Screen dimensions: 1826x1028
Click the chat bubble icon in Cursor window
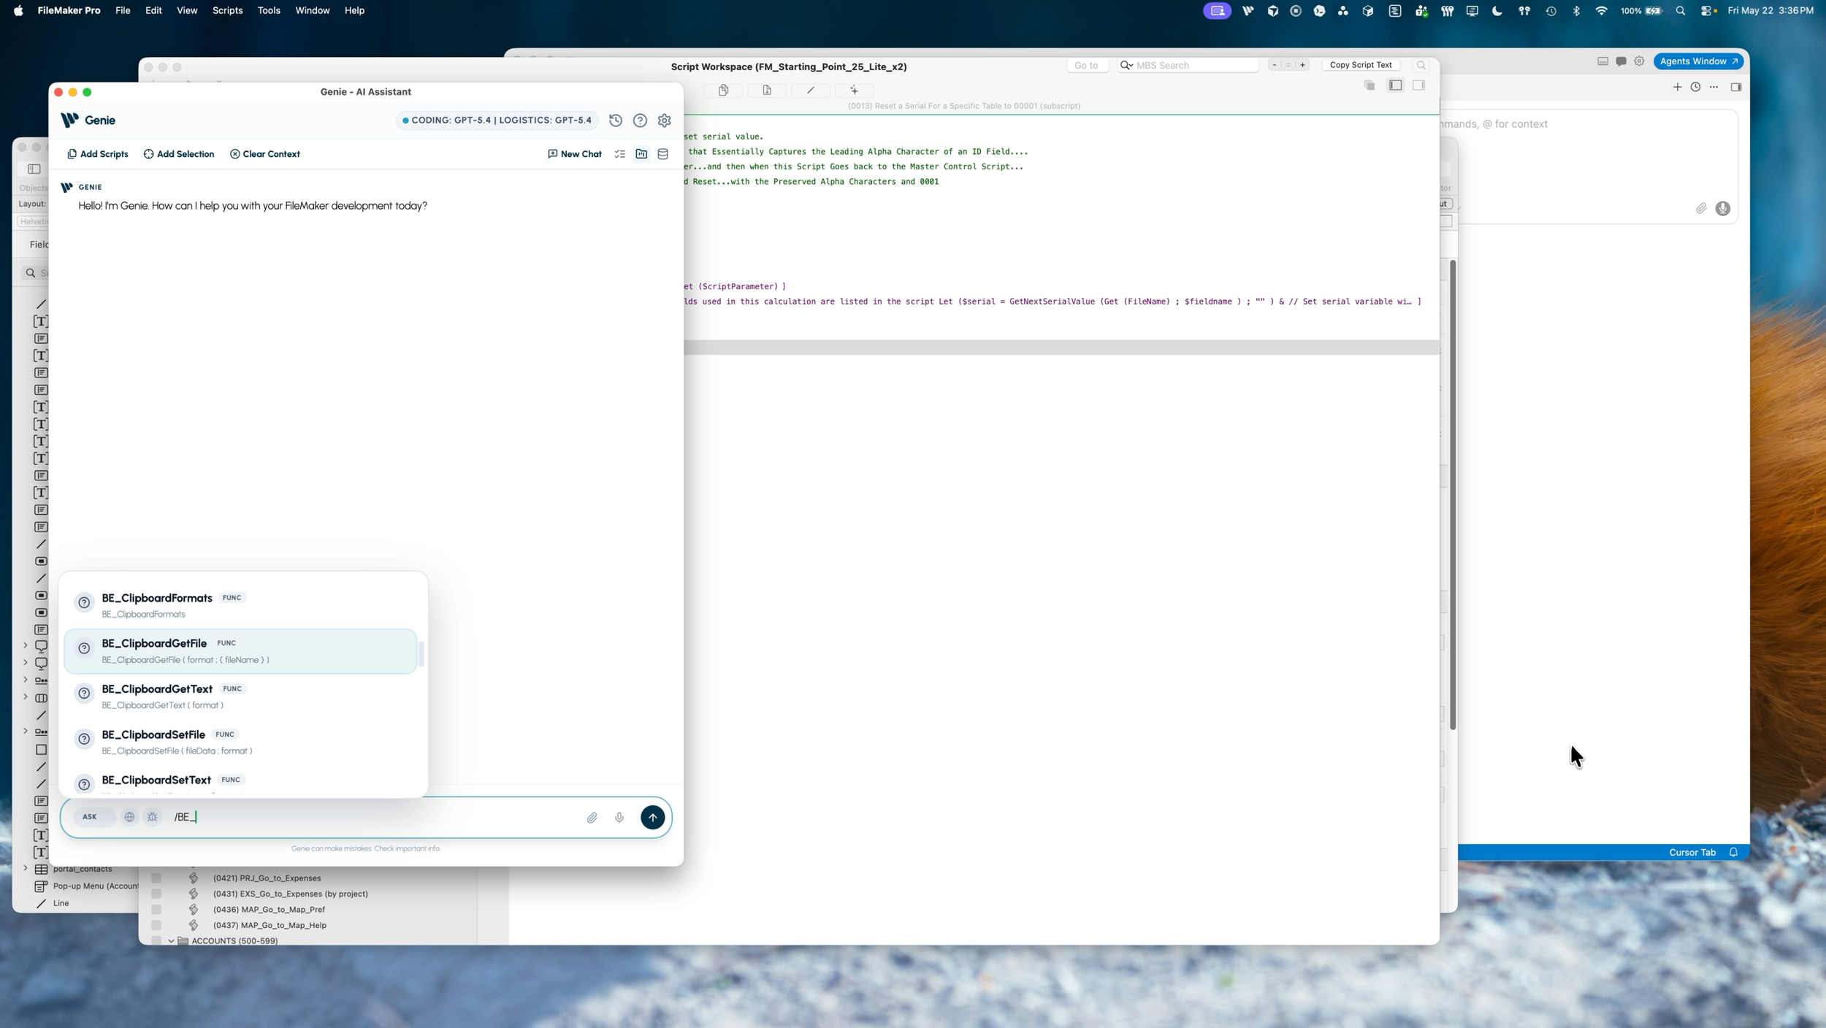click(1621, 61)
